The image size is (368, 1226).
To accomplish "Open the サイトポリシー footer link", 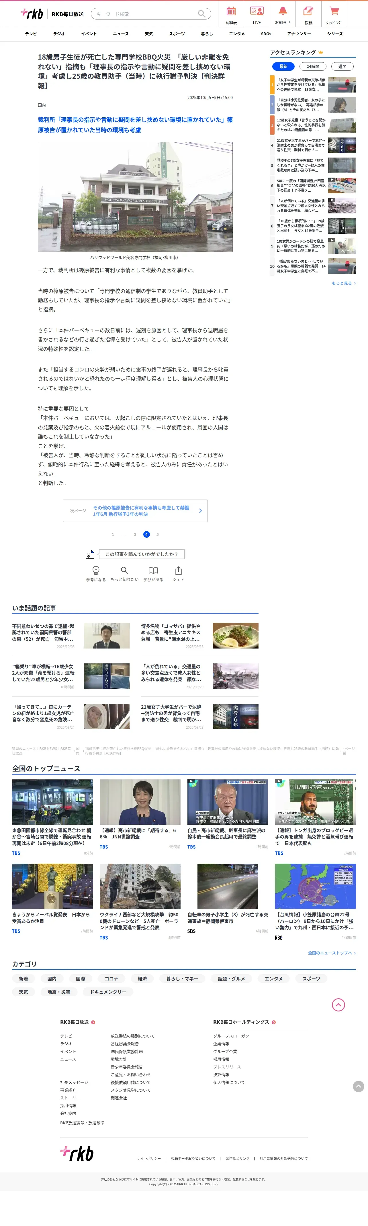I will (148, 1158).
